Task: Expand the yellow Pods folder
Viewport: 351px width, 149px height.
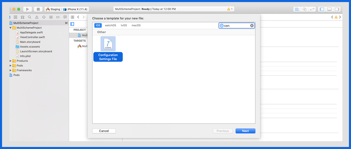Action: click(x=10, y=66)
